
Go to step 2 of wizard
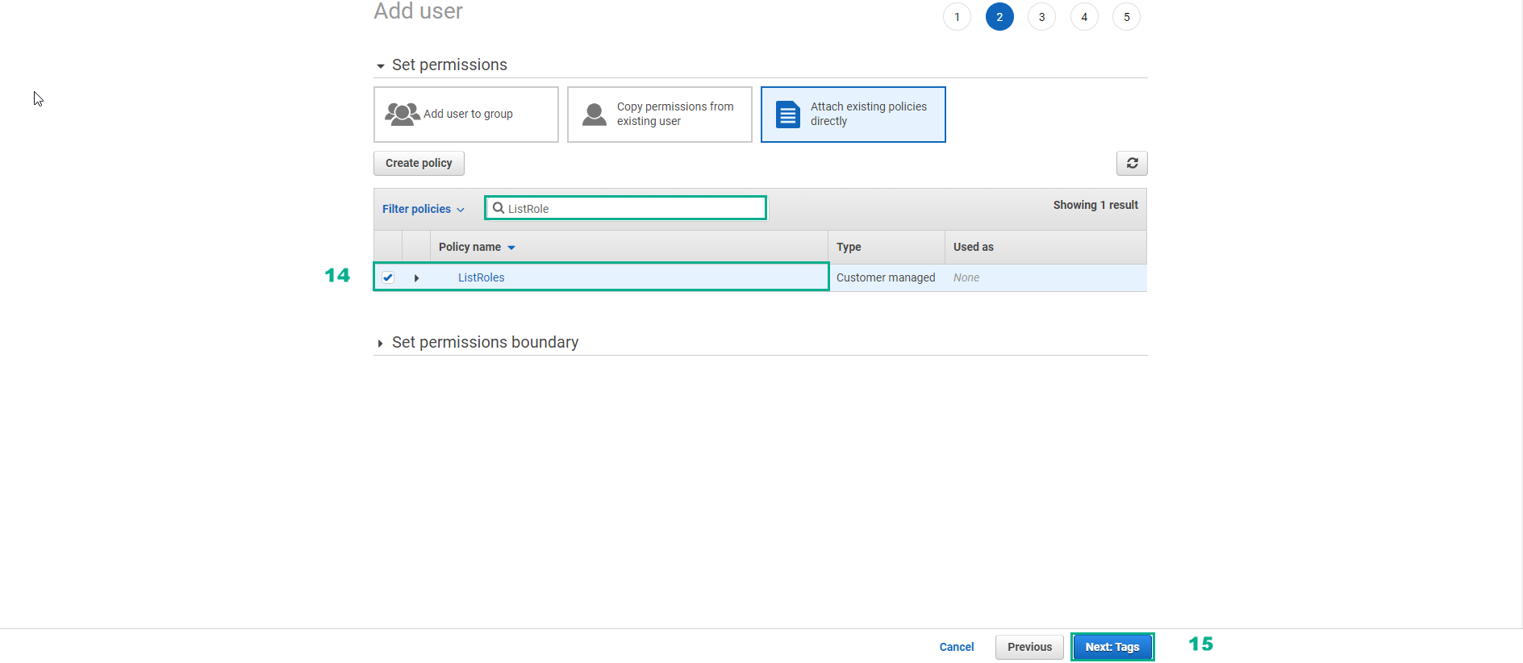(999, 17)
